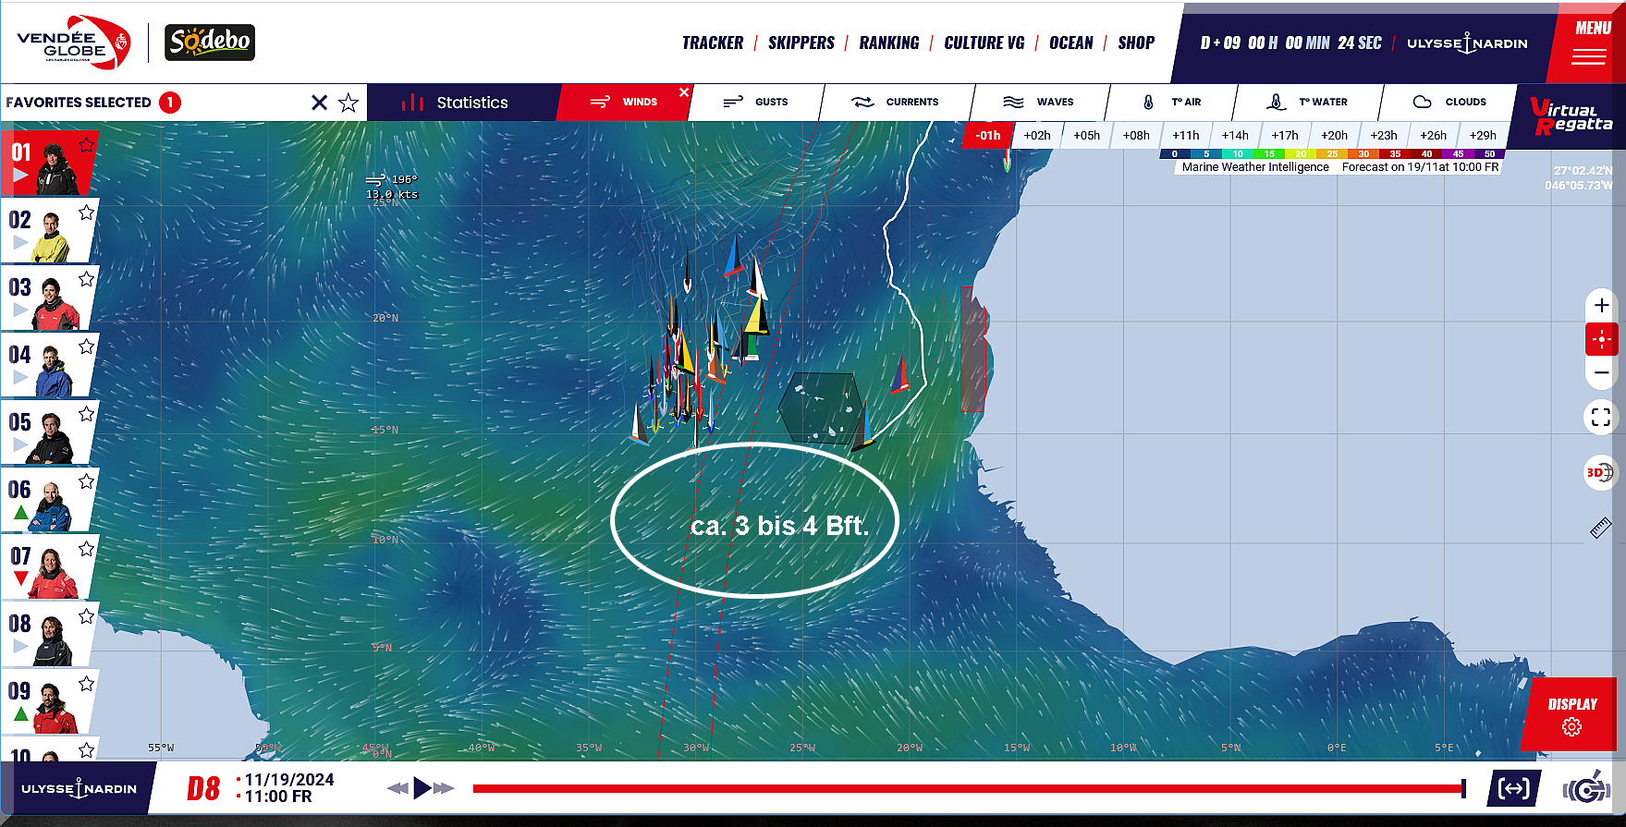Clear favorites selection with X icon
This screenshot has width=1626, height=827.
tap(319, 103)
